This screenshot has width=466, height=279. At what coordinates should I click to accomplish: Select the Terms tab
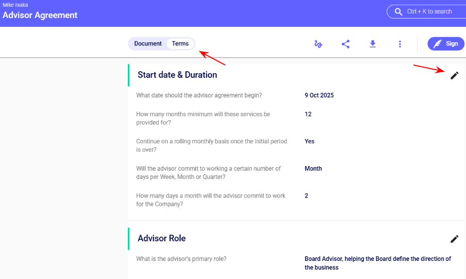pyautogui.click(x=180, y=44)
